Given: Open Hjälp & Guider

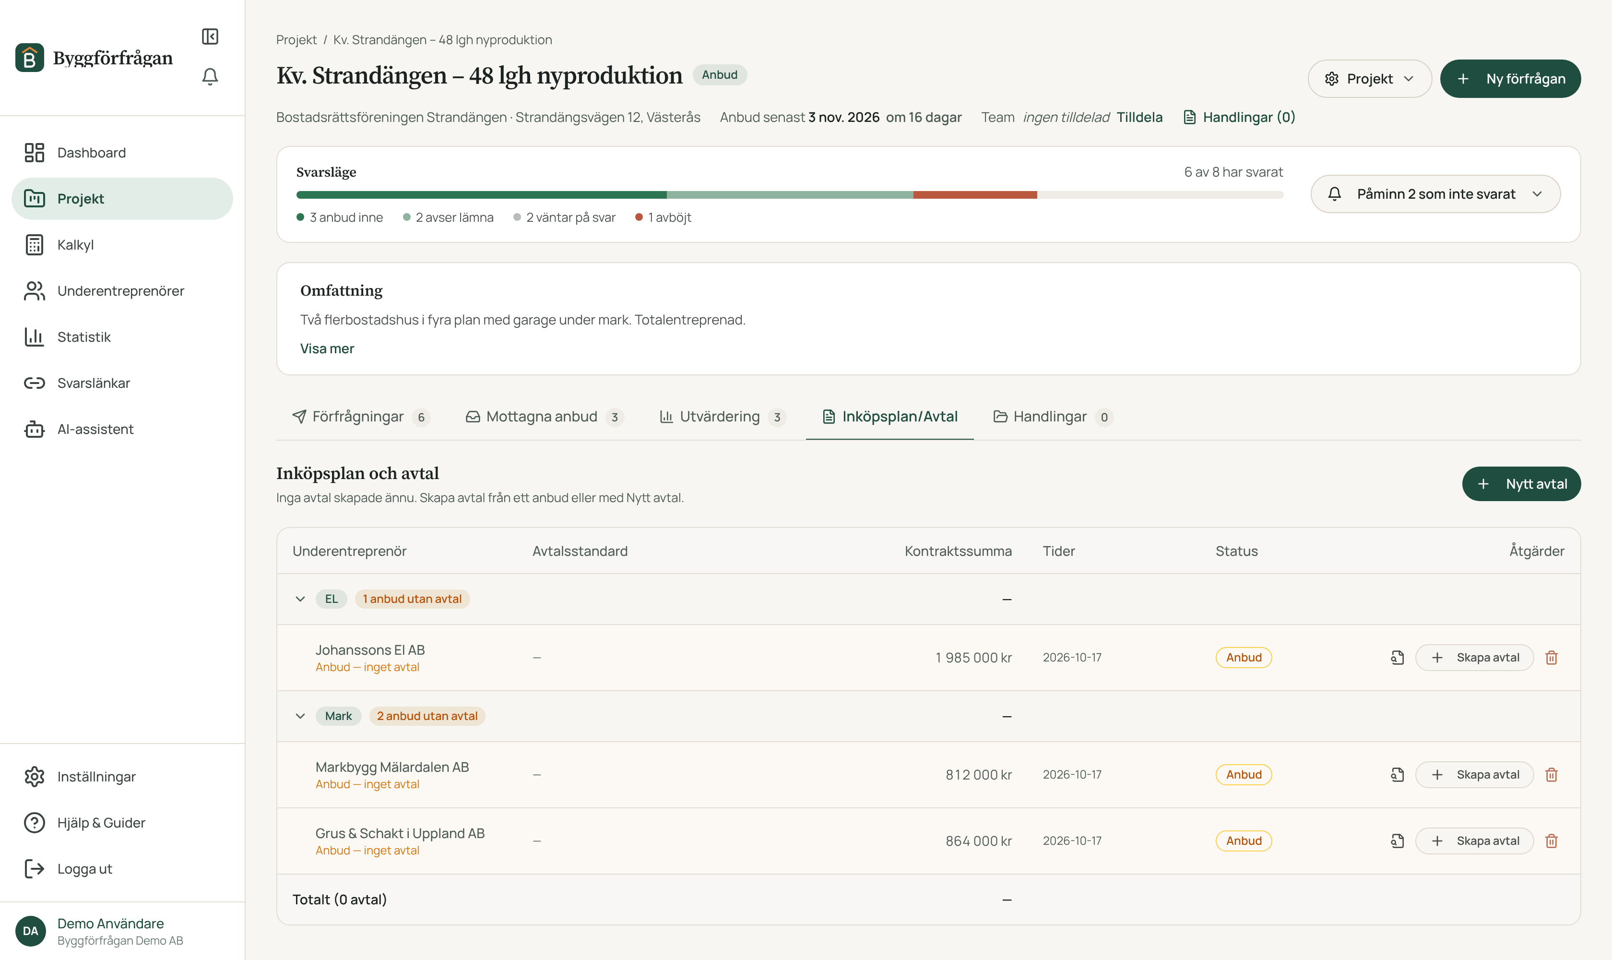Looking at the screenshot, I should [x=122, y=822].
